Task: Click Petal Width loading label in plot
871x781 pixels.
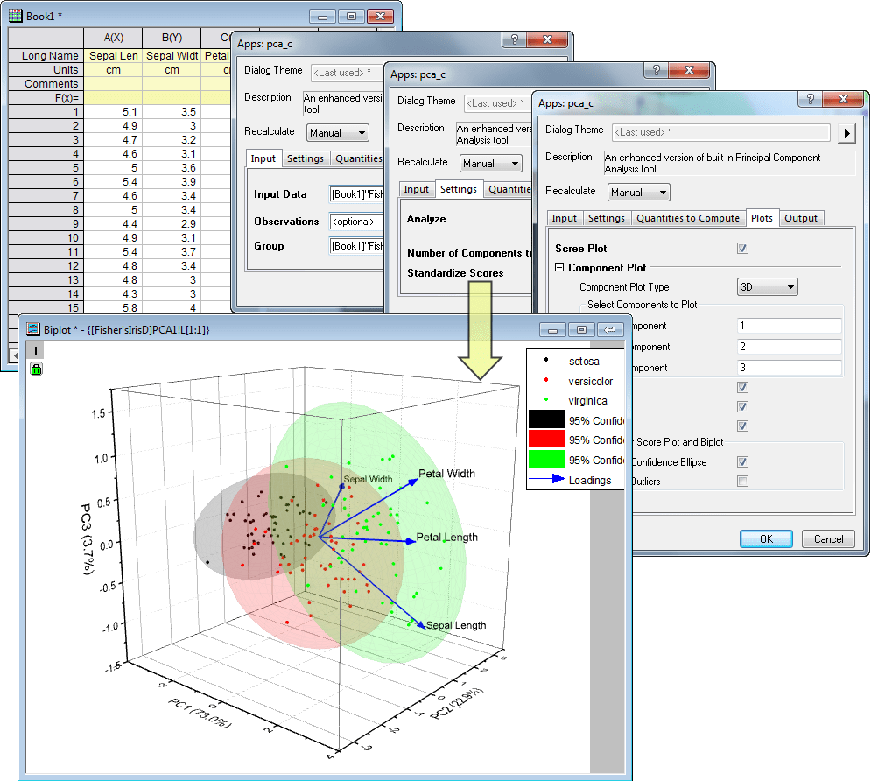Action: coord(446,474)
